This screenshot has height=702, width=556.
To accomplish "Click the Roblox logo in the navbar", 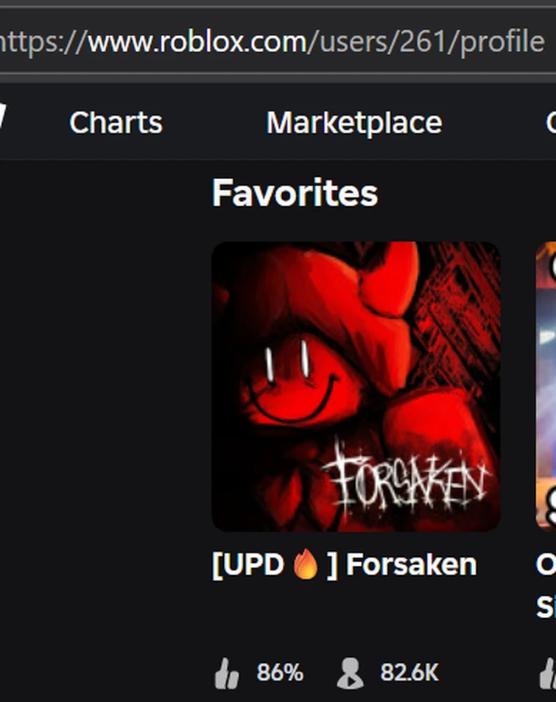I will pyautogui.click(x=3, y=116).
